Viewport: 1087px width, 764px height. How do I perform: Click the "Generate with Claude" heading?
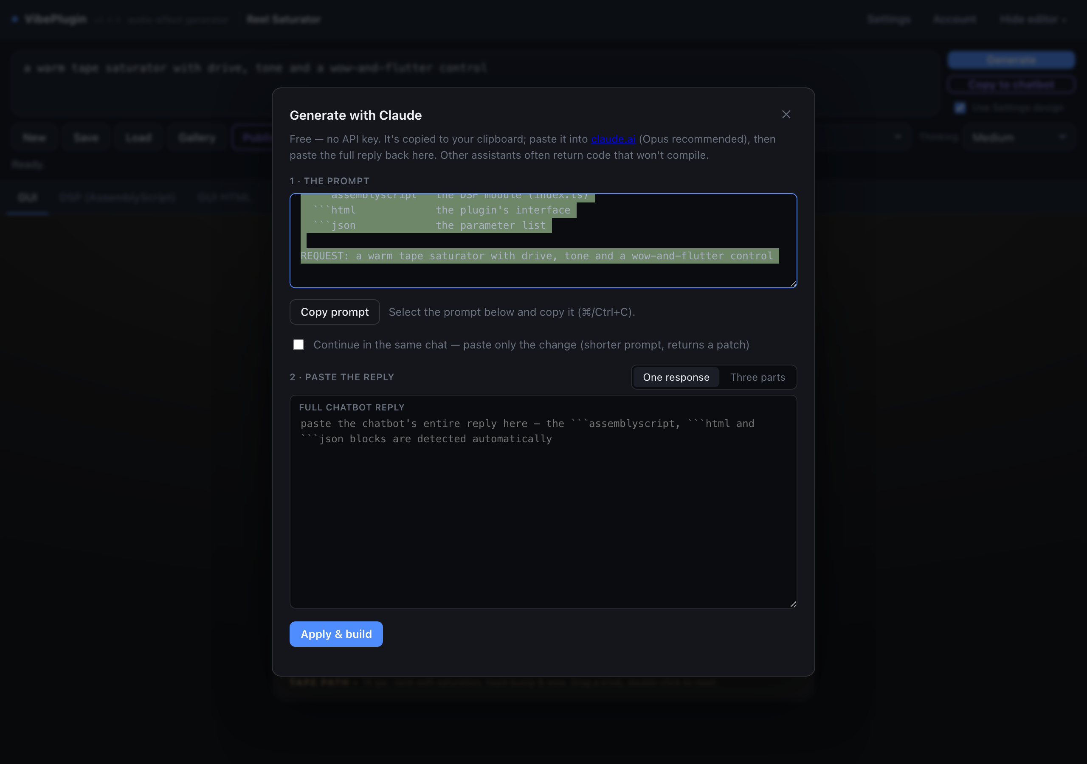[x=355, y=115]
